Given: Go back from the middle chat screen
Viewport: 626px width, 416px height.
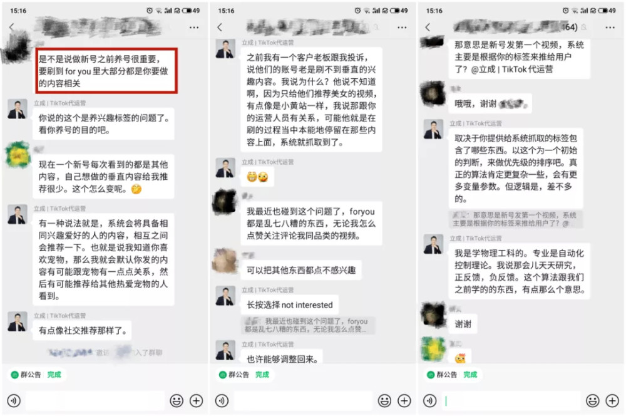Looking at the screenshot, I should pos(220,27).
